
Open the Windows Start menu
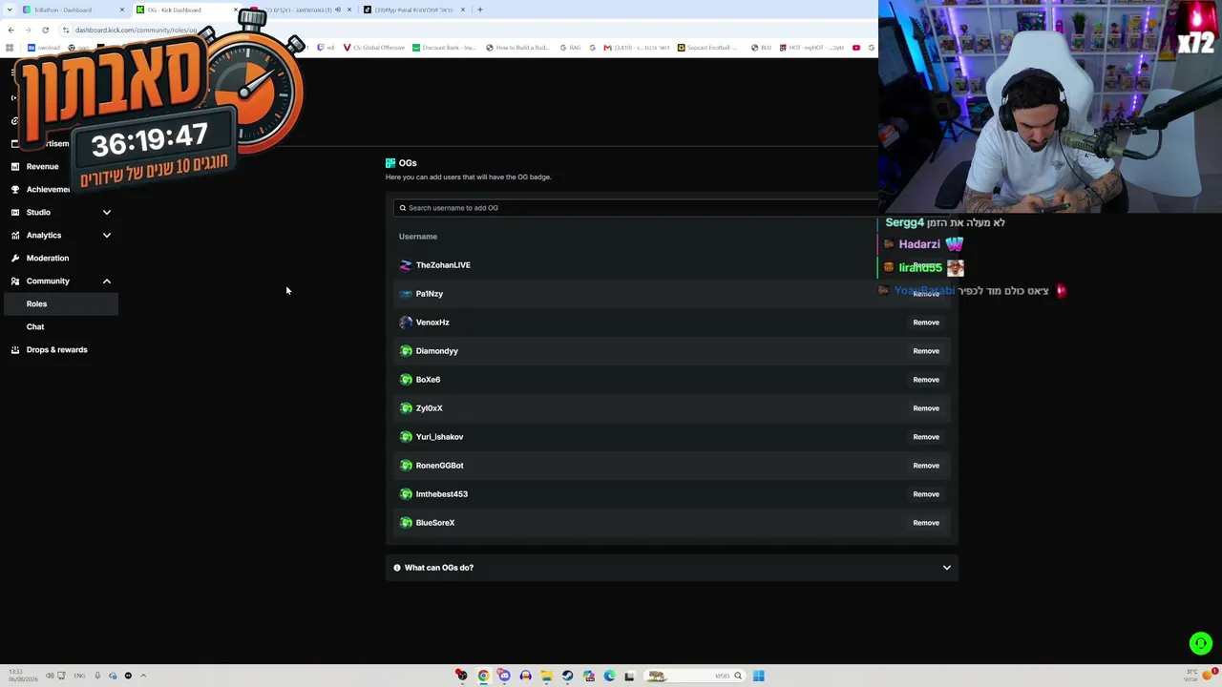[x=758, y=676]
